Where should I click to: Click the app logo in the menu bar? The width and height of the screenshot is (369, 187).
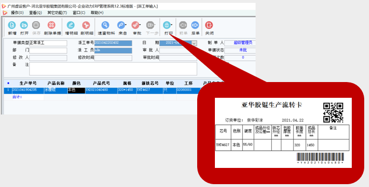click(x=5, y=13)
